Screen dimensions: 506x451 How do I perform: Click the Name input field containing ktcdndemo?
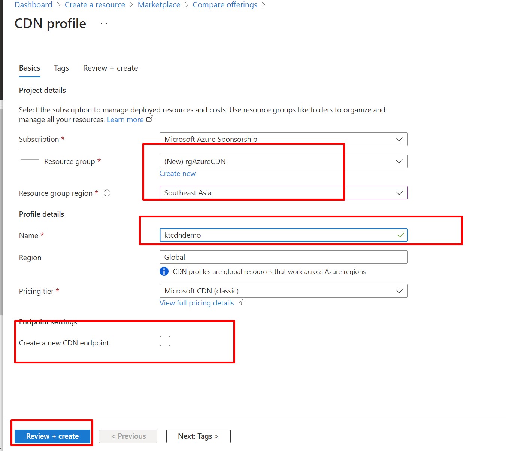click(277, 235)
